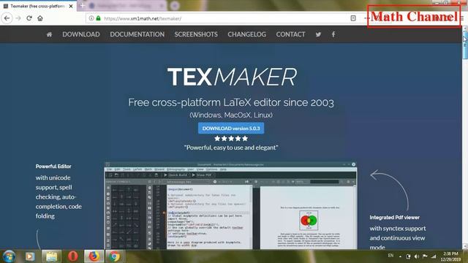
Task: Click the 'Powerful Editor' heading text
Action: pyautogui.click(x=53, y=167)
